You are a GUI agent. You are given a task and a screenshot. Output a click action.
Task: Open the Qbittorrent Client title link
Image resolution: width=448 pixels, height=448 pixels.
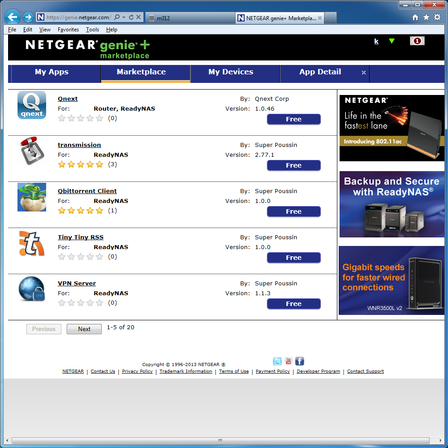point(87,191)
